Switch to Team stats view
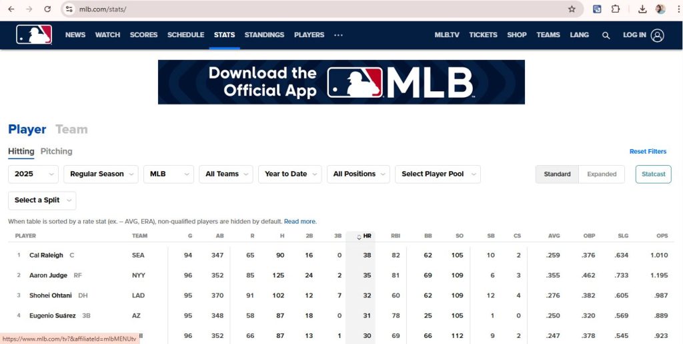Screen dimensions: 683x344 [71, 130]
